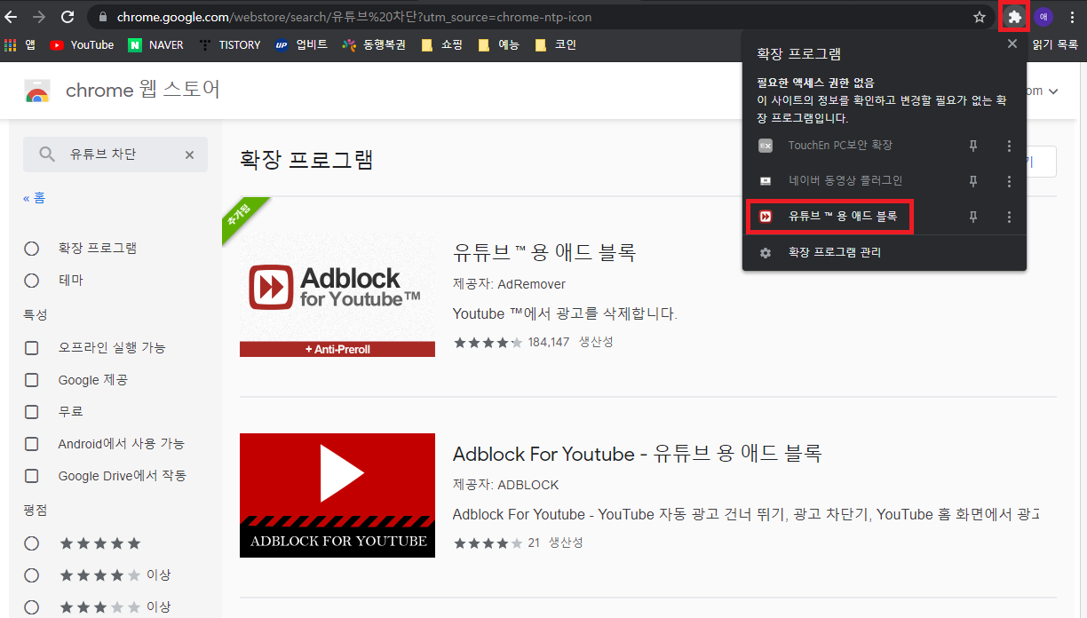The height and width of the screenshot is (618, 1087).
Task: Open the TISTORY bookmark
Action: 230,44
